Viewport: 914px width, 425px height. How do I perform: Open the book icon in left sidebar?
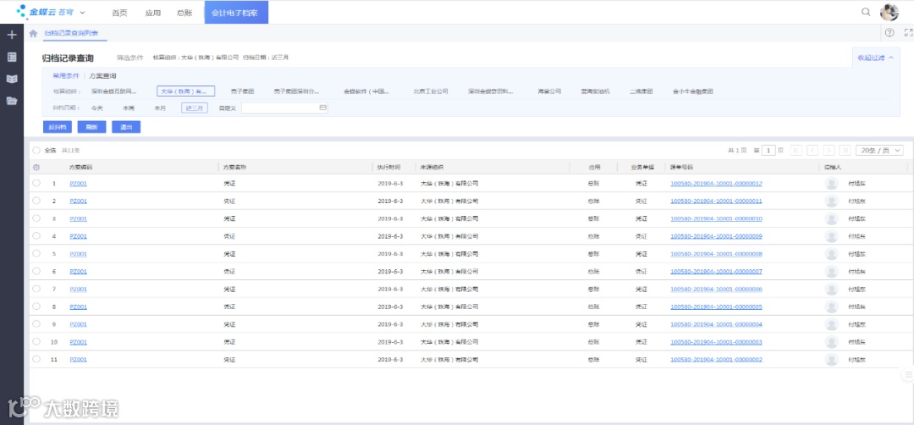click(x=11, y=79)
